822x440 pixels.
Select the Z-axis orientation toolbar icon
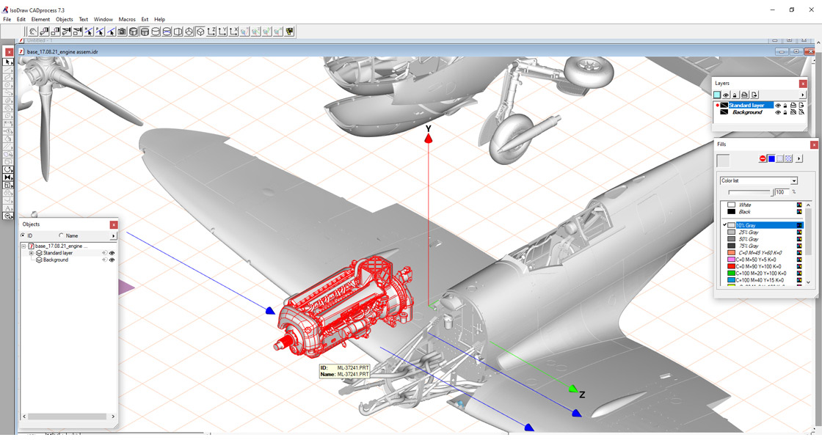(210, 32)
